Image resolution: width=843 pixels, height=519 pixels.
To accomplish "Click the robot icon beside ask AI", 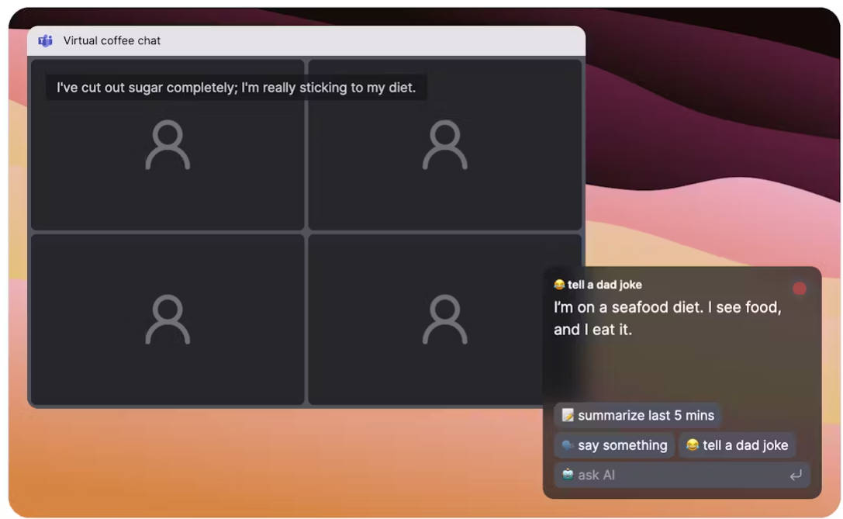I will tap(568, 475).
